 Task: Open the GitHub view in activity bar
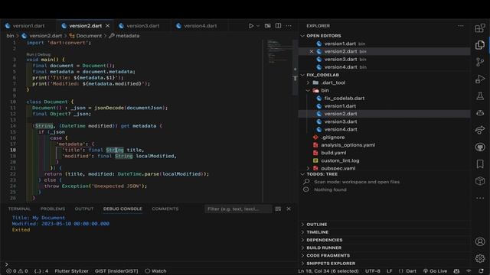(480, 147)
